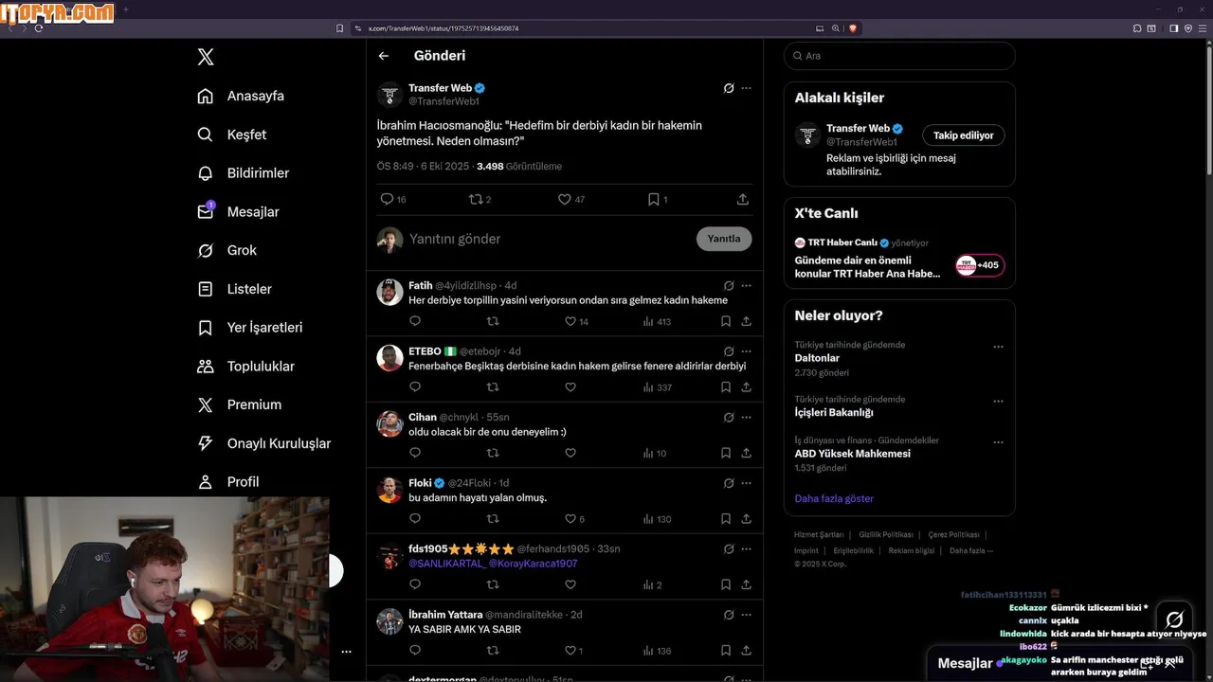Image resolution: width=1213 pixels, height=682 pixels.
Task: Click the Brave shields icon in address bar
Action: click(851, 28)
